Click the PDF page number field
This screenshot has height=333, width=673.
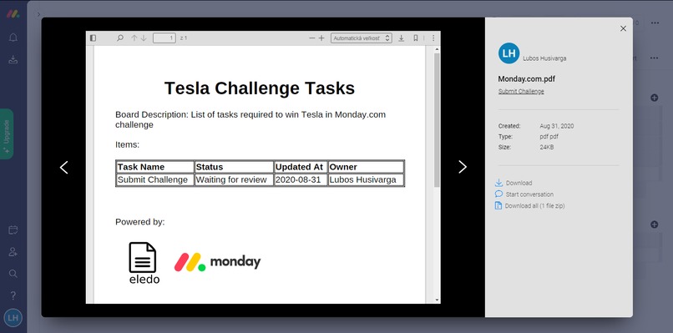click(x=164, y=38)
